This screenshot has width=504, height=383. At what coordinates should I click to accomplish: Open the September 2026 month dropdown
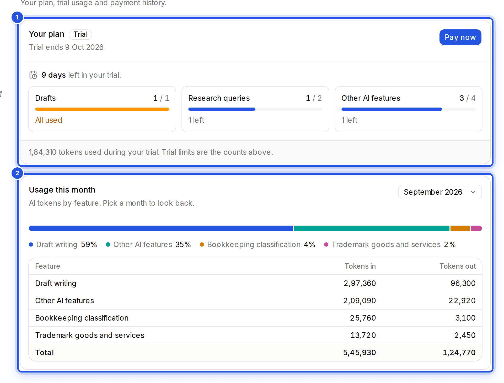(440, 192)
